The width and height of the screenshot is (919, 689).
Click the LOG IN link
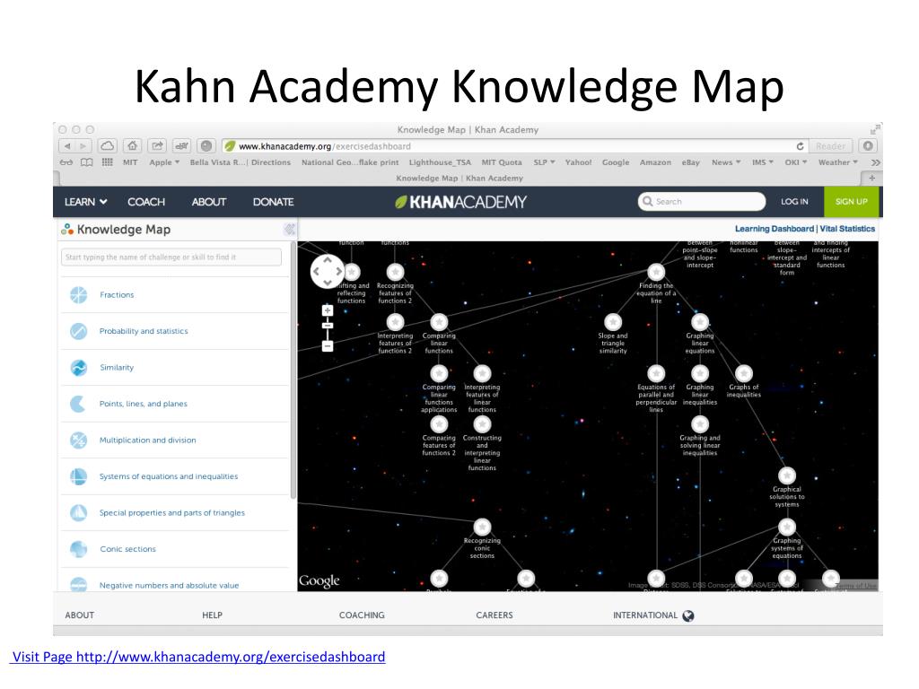coord(794,202)
